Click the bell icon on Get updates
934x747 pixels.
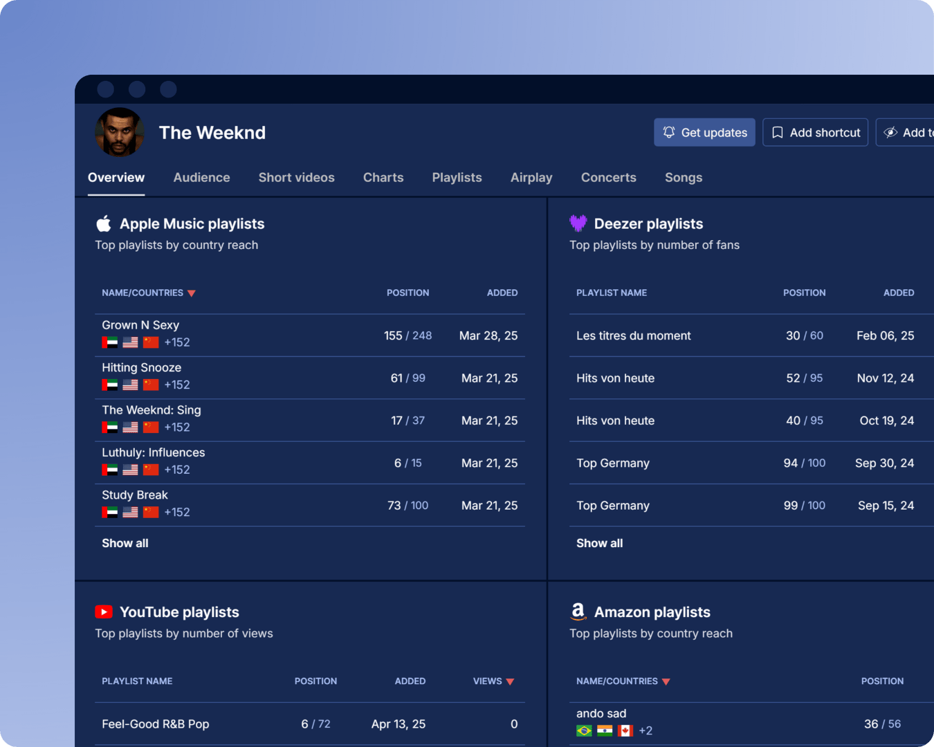point(668,132)
